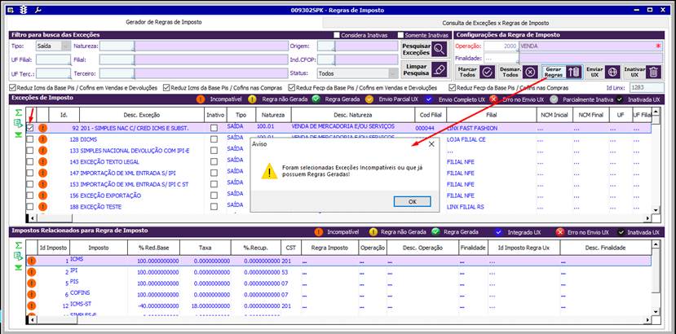Click the orange status icon on ICMS tax row
Screen dimensions: 676x334
(x=32, y=261)
